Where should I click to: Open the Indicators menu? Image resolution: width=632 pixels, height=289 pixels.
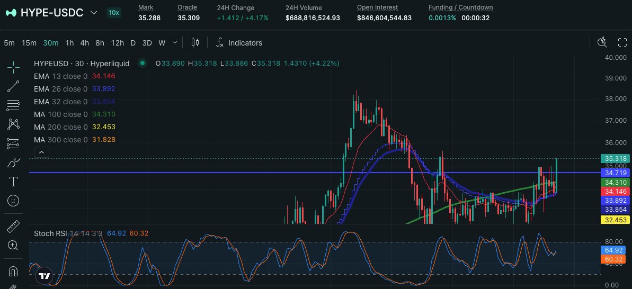click(239, 43)
